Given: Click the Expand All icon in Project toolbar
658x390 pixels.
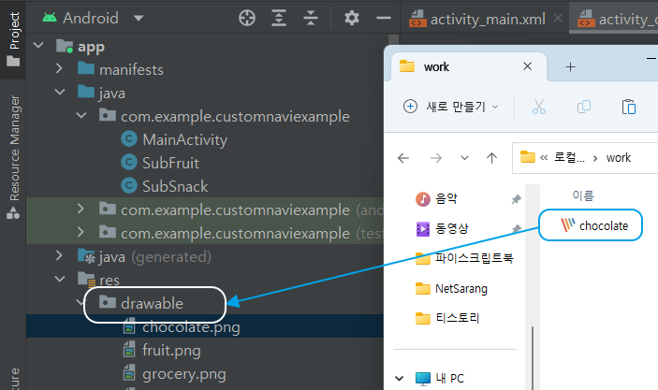Looking at the screenshot, I should pyautogui.click(x=279, y=18).
